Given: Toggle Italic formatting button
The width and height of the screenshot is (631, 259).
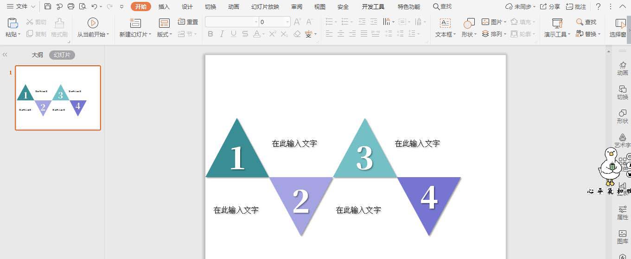Looking at the screenshot, I should (222, 34).
